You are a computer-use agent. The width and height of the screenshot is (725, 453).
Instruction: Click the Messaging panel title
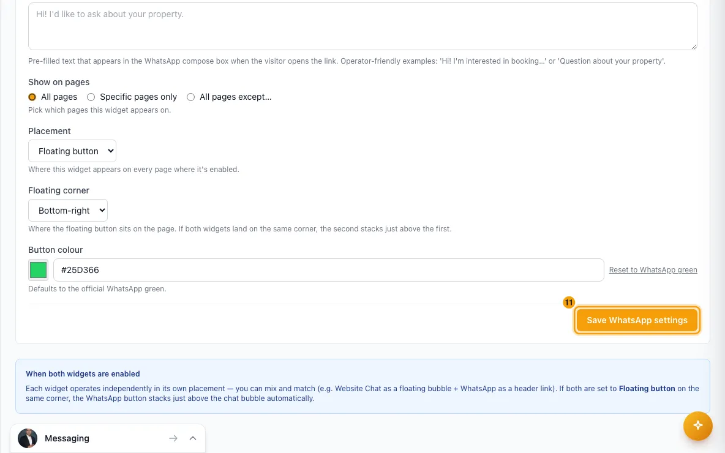67,438
